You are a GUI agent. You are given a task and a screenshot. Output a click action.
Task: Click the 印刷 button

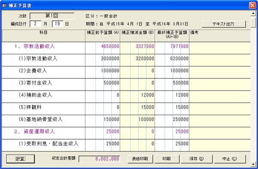[167, 159]
